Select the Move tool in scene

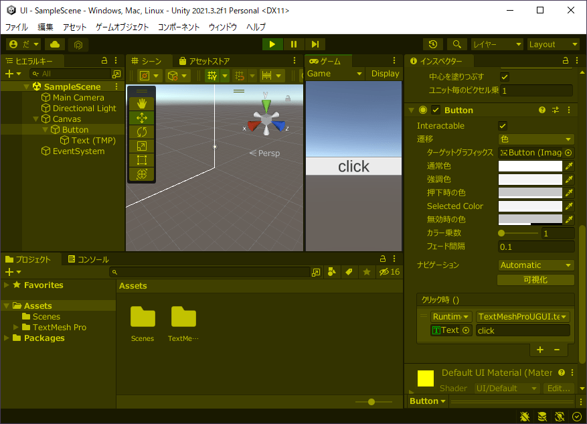(141, 118)
